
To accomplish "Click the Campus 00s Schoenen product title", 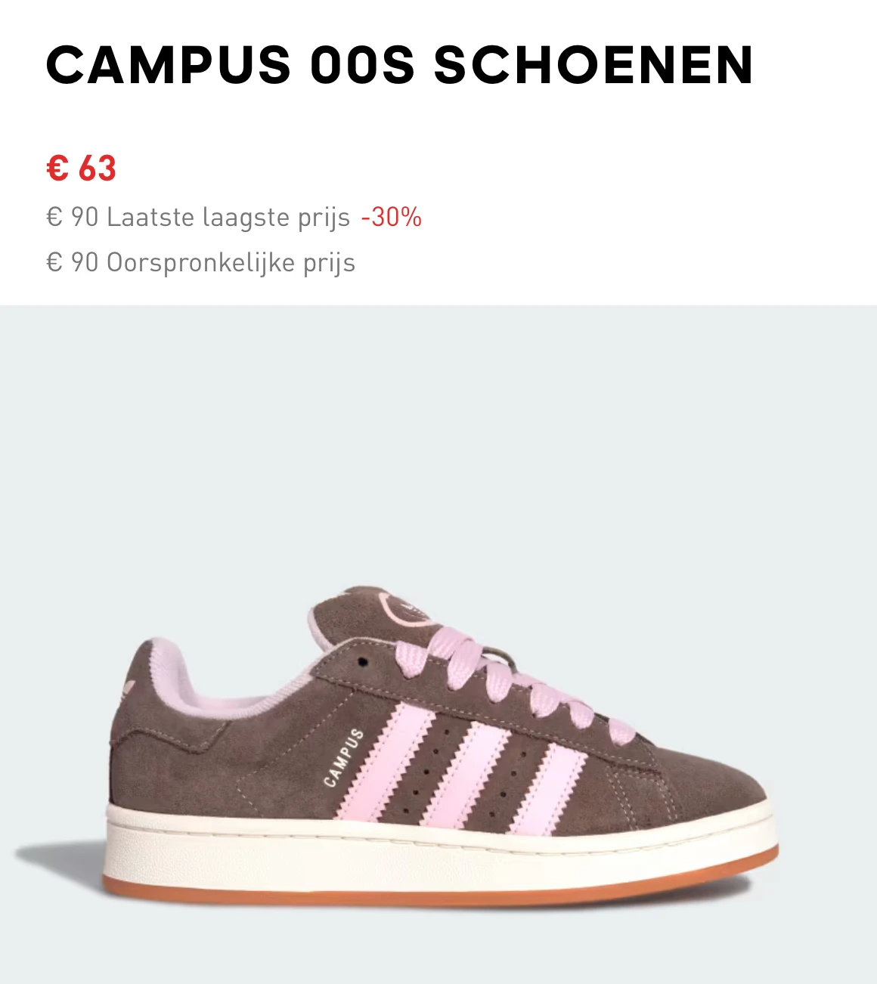I will click(x=399, y=65).
